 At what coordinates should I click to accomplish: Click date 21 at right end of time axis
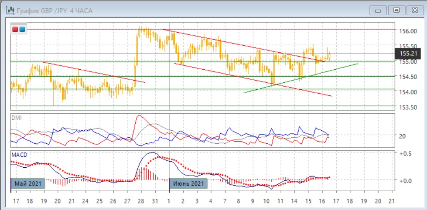pyautogui.click(x=391, y=201)
